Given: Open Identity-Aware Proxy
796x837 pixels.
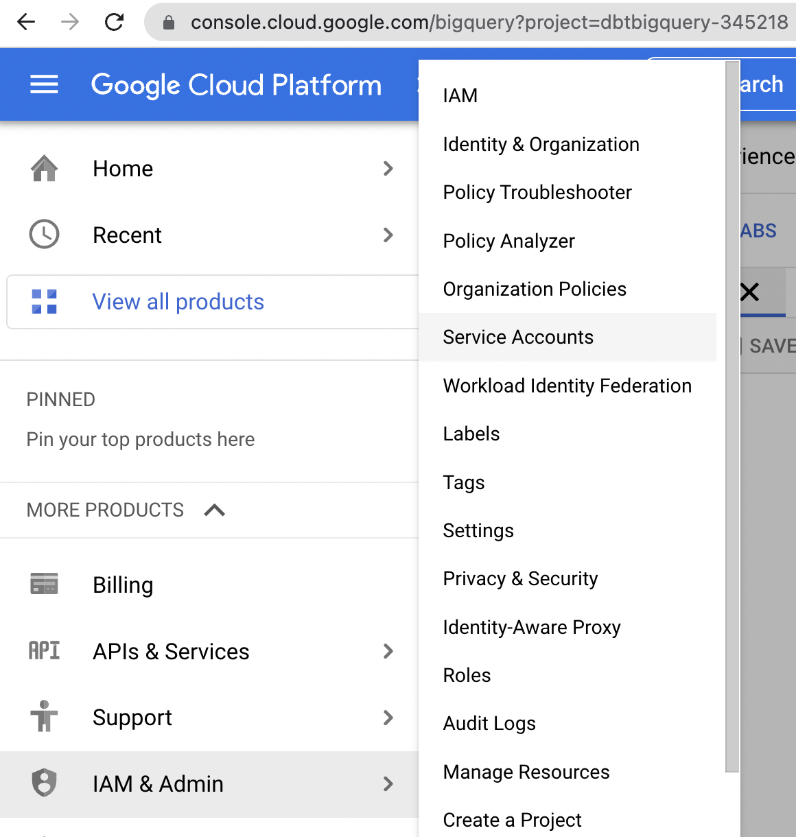Looking at the screenshot, I should point(567,627).
